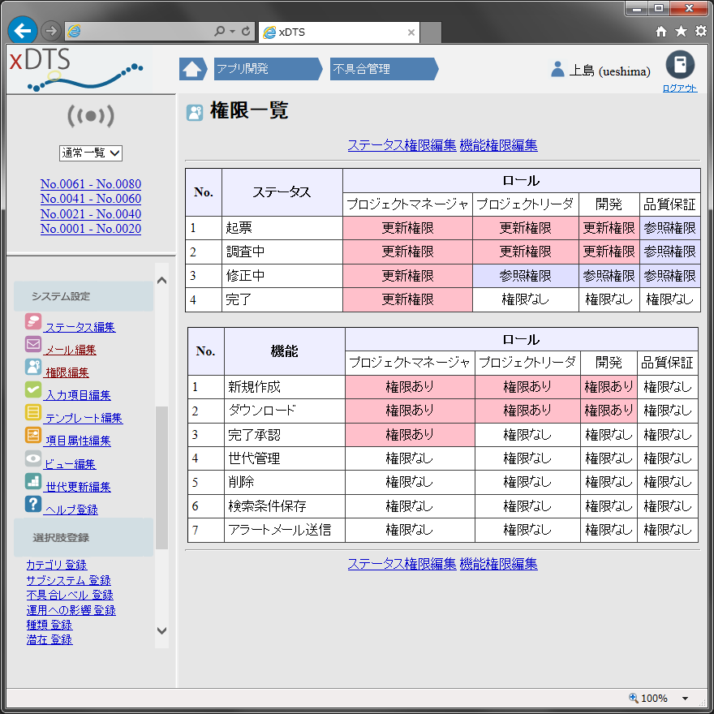The width and height of the screenshot is (714, 714).
Task: Click the refresh icon in address bar
Action: [x=246, y=31]
